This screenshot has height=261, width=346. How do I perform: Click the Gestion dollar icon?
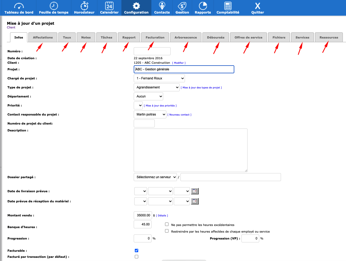[182, 5]
